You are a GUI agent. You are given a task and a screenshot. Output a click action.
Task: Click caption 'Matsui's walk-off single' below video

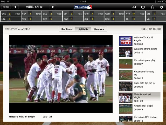22,117
